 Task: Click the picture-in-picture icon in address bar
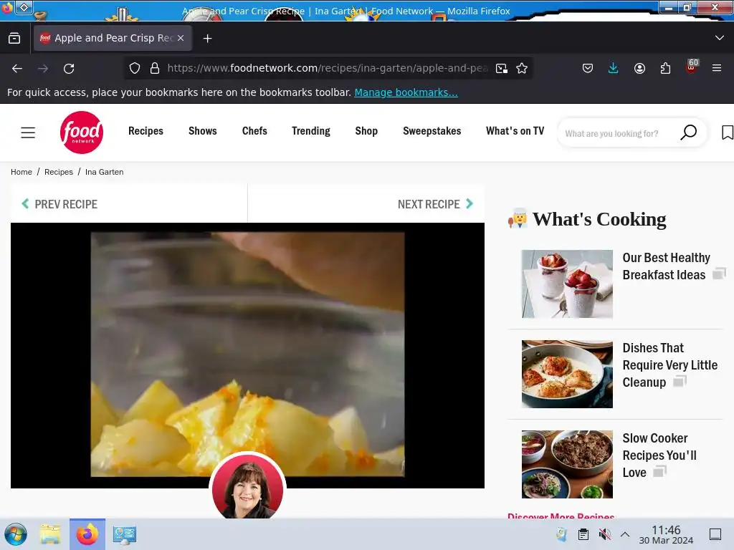pyautogui.click(x=502, y=68)
